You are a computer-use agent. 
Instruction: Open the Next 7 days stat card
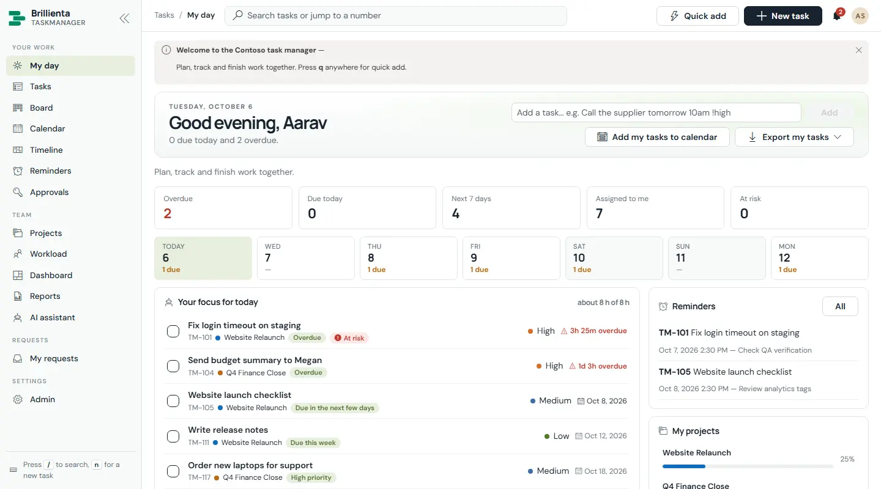point(511,208)
